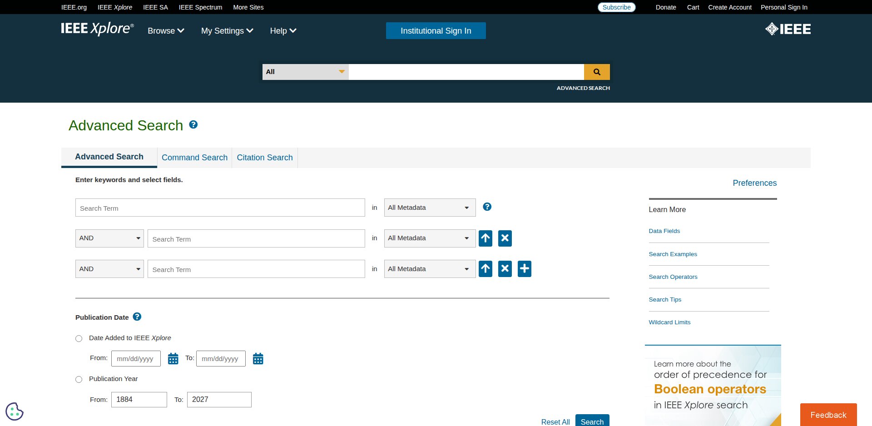Open third row All Metadata dropdown
872x426 pixels.
430,269
